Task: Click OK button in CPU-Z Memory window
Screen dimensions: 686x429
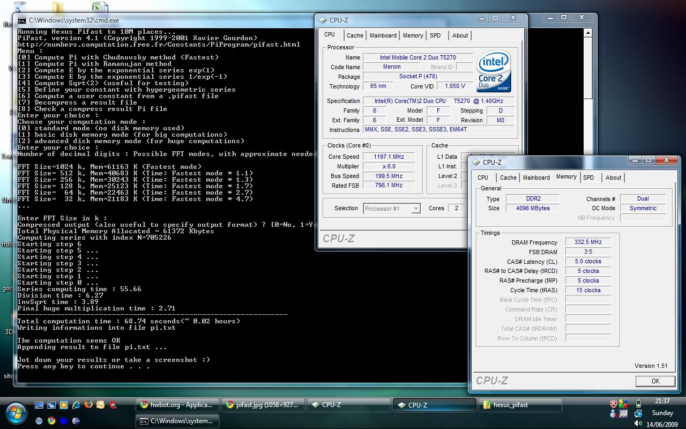Action: point(655,381)
